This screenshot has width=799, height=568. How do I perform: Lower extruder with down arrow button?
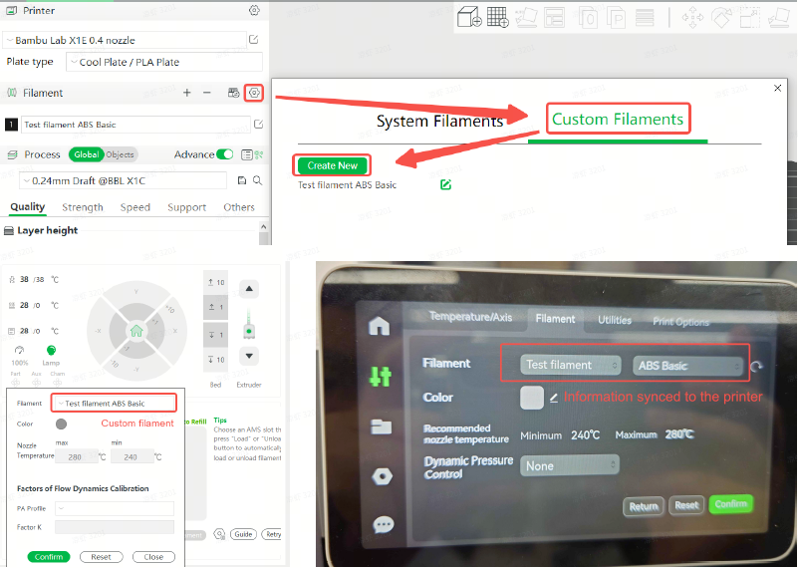click(x=249, y=356)
